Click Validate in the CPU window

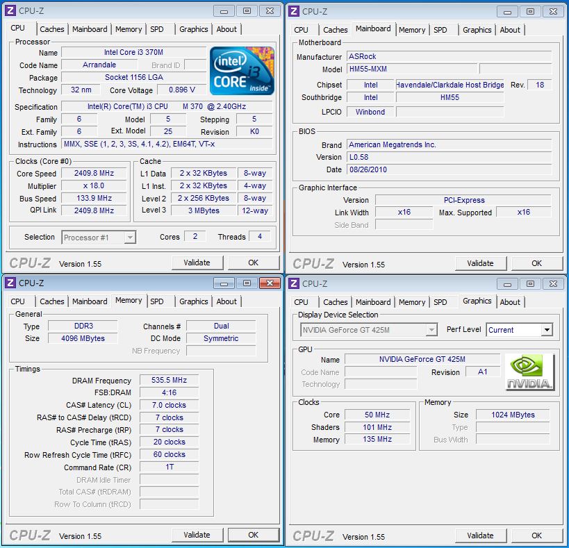[x=197, y=263]
